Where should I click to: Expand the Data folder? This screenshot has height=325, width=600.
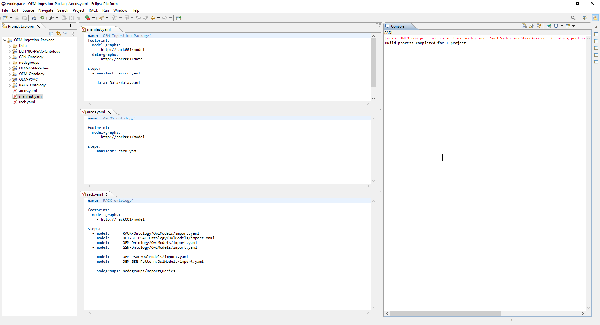(10, 46)
